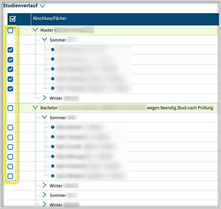Tick the fourth empty checkbox under Bachelor Sommer

11,157
